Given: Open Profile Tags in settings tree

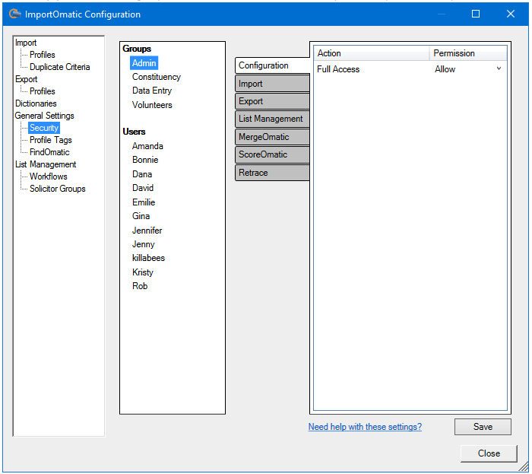Looking at the screenshot, I should point(51,140).
